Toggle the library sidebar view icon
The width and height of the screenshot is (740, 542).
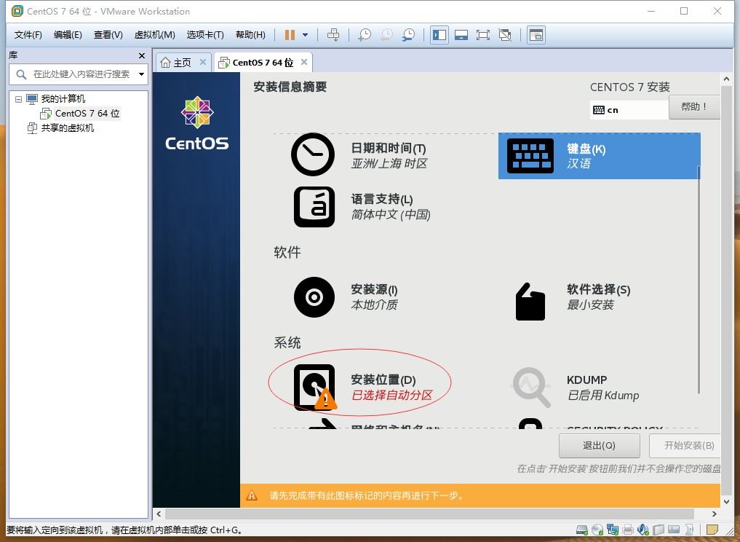point(439,35)
